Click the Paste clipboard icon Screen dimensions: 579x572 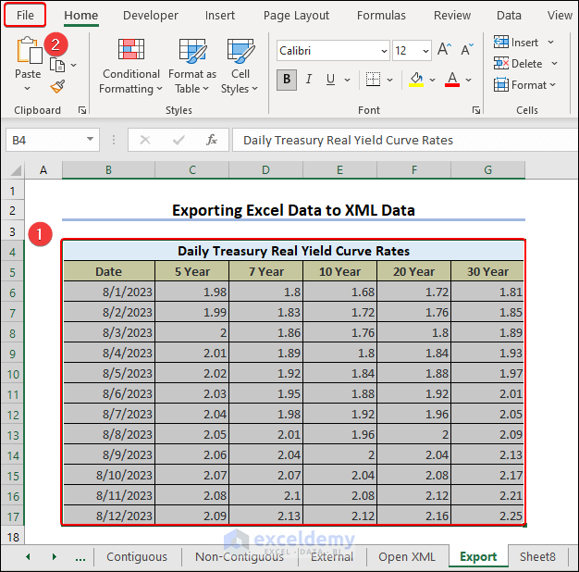(x=28, y=54)
